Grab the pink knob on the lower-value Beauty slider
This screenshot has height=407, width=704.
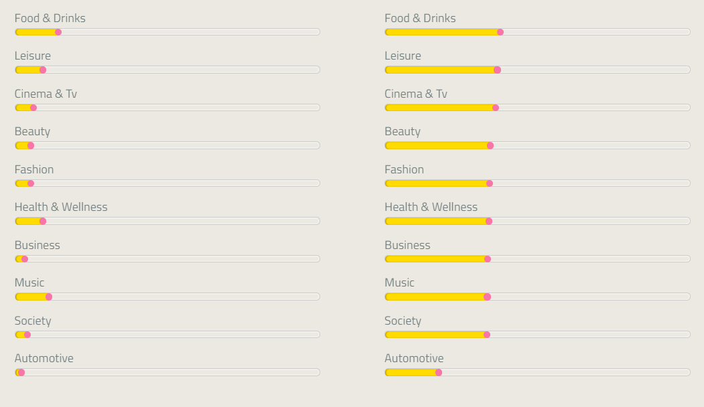(x=31, y=145)
